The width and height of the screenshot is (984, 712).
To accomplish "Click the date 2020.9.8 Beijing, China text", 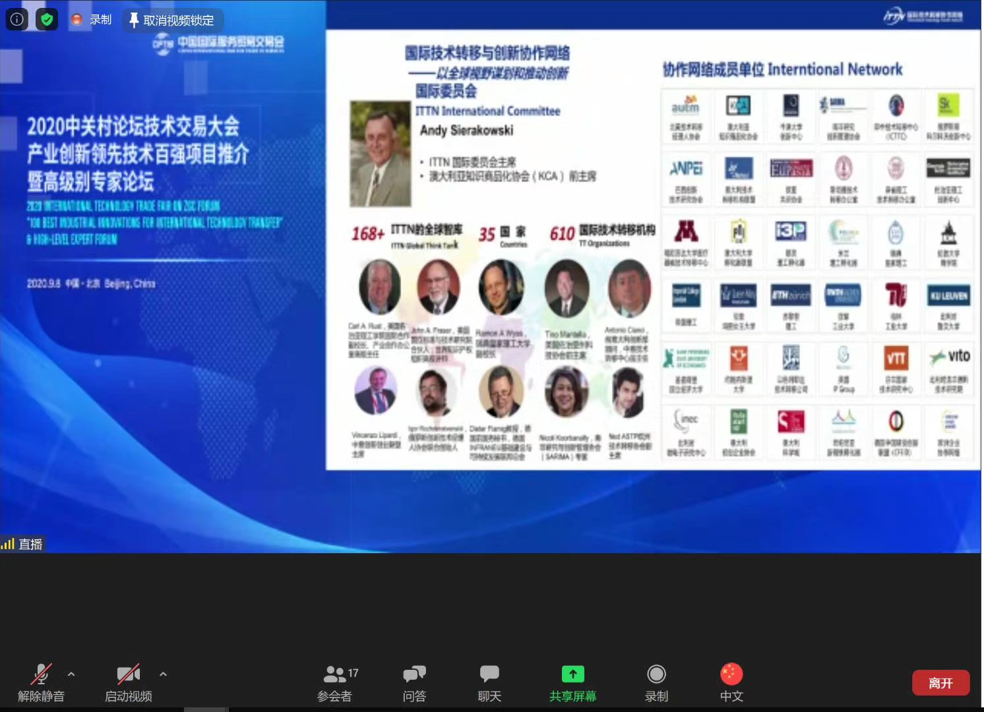I will (91, 283).
